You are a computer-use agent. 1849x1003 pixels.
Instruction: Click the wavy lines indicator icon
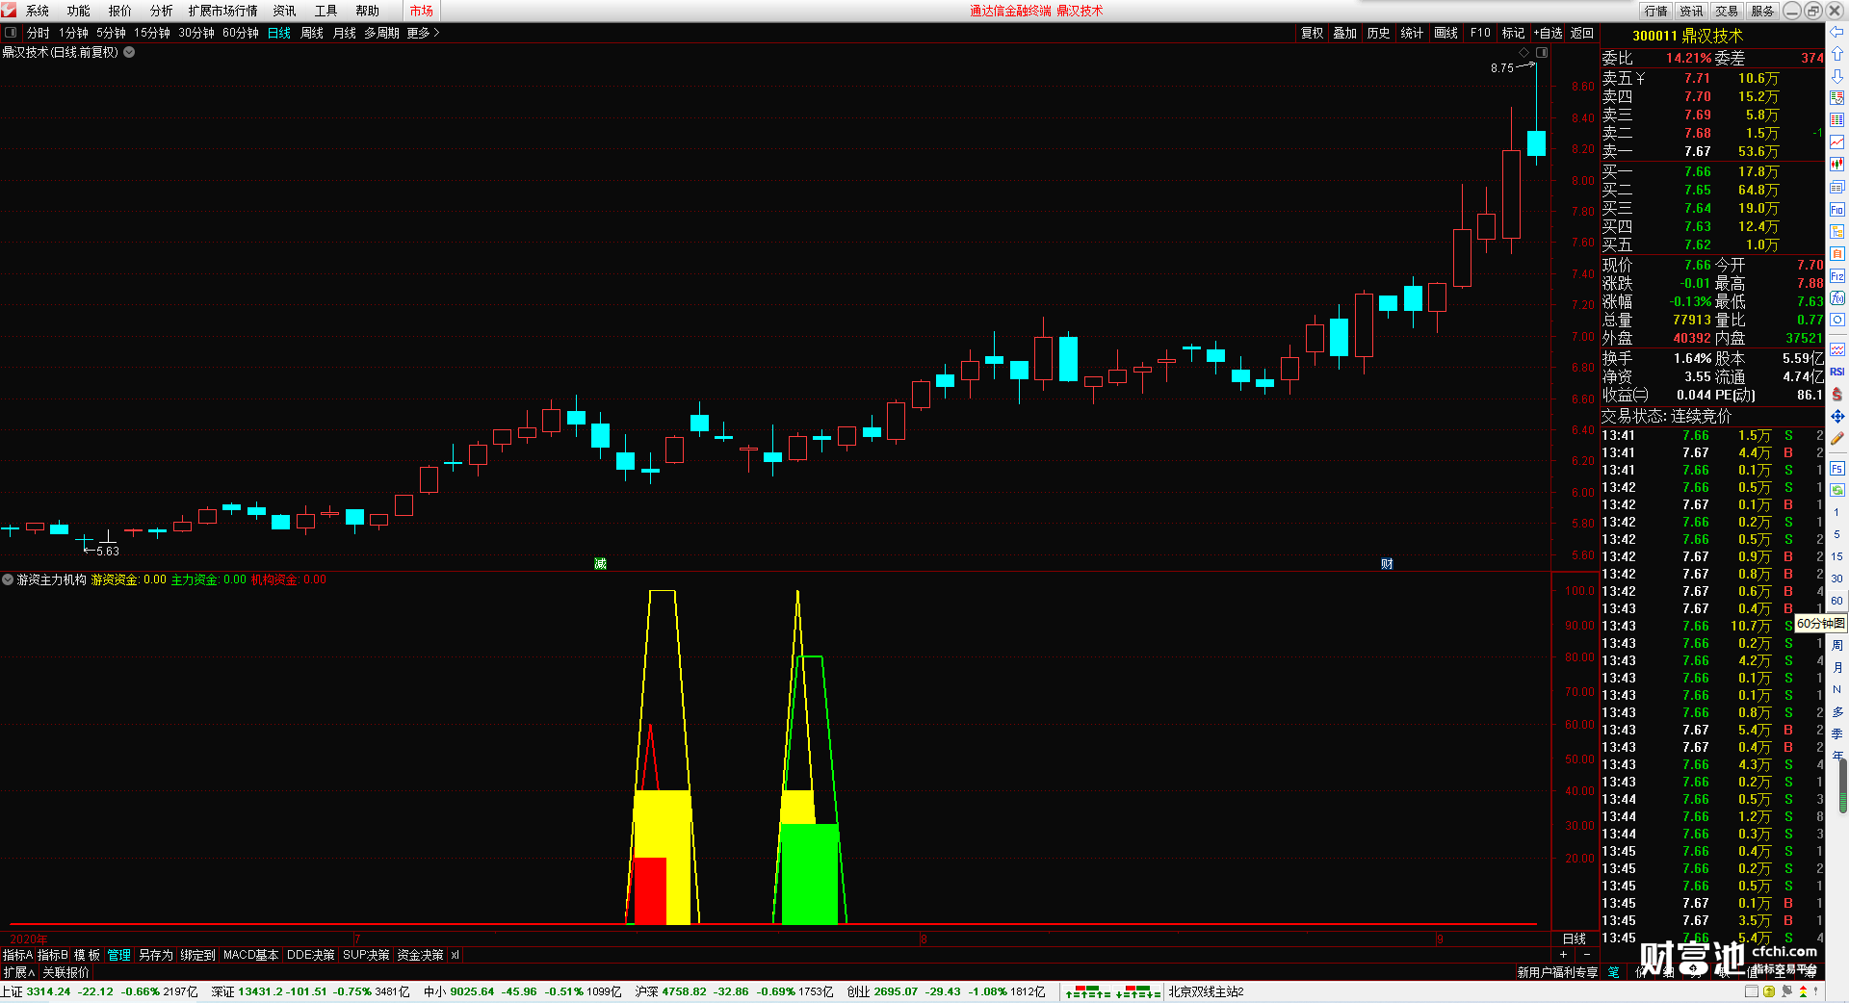[x=1837, y=349]
